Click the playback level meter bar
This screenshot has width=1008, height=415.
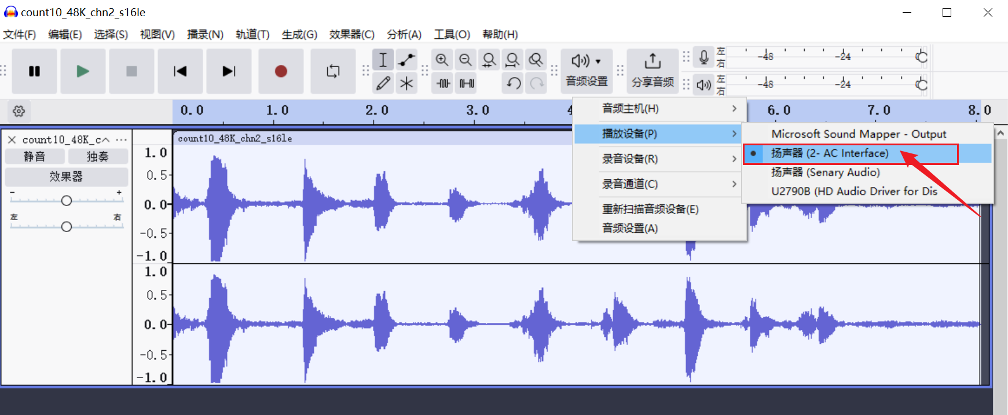827,85
